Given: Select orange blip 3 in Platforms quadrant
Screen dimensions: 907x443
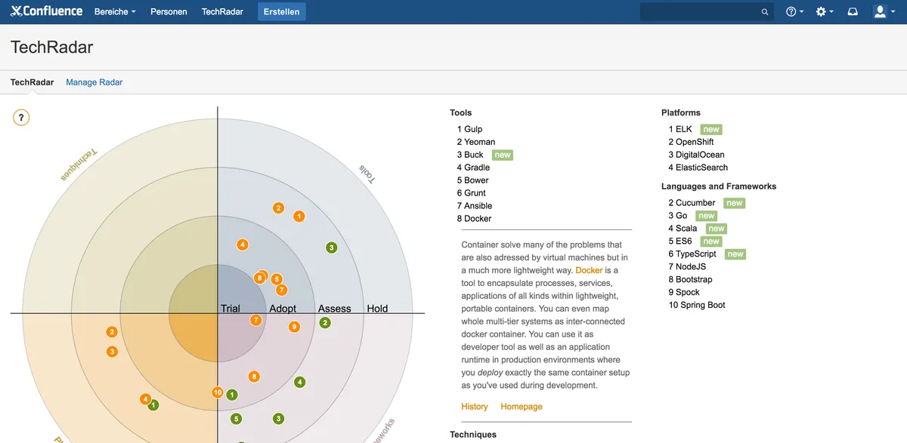Looking at the screenshot, I should [x=112, y=352].
